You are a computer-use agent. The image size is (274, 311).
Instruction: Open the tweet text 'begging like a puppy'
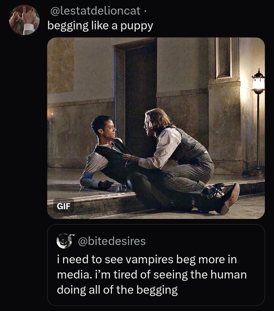coord(100,26)
